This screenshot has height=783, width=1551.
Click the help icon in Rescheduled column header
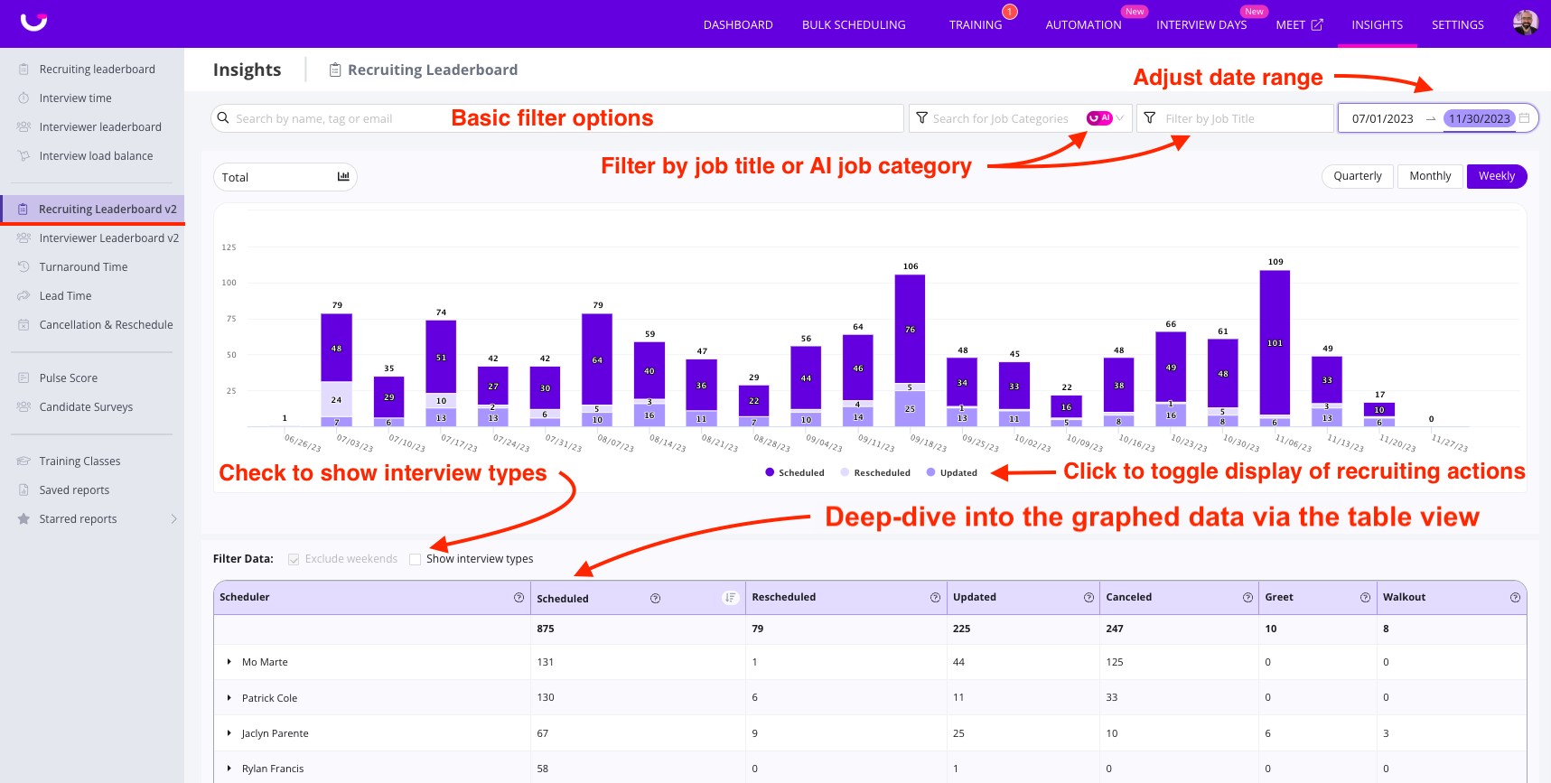point(936,598)
